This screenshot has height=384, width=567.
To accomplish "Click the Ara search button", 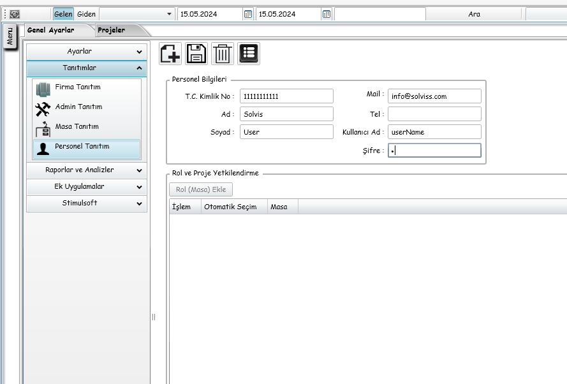I will pyautogui.click(x=474, y=14).
